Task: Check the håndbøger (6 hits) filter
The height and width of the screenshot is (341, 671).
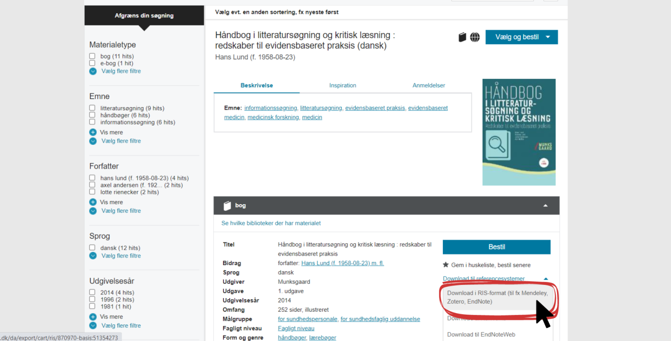Action: (92, 116)
